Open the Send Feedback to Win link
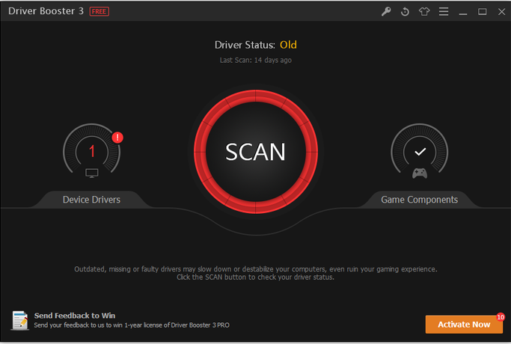Viewport: 511px width, 344px height. point(75,316)
